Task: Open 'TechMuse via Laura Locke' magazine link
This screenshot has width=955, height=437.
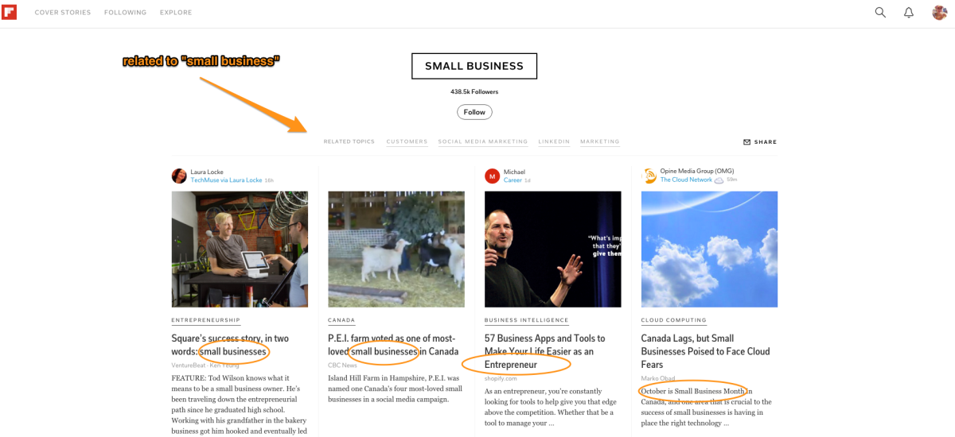Action: (226, 180)
